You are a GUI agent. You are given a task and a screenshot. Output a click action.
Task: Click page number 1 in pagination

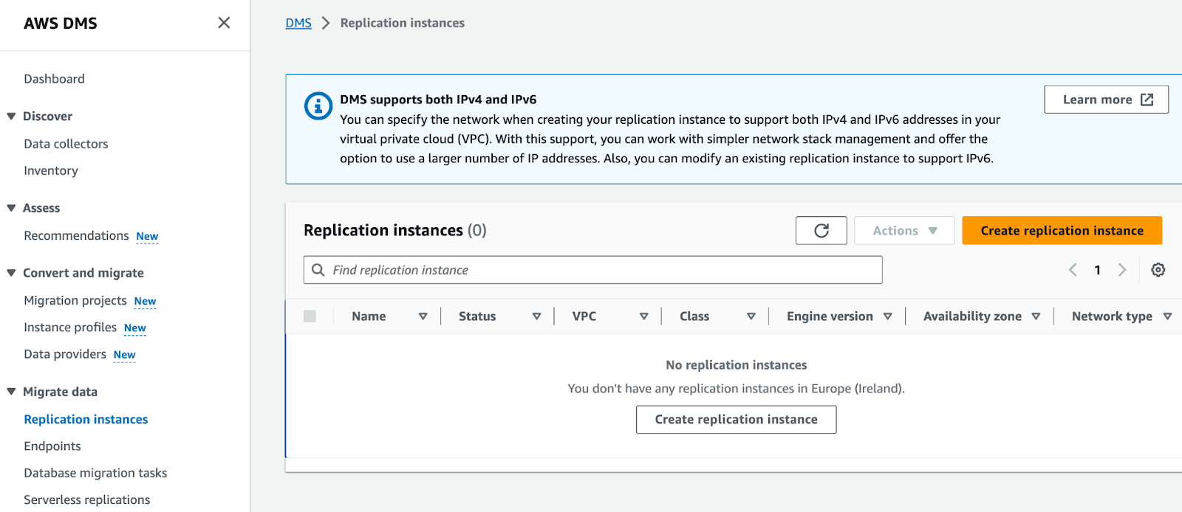(1098, 270)
